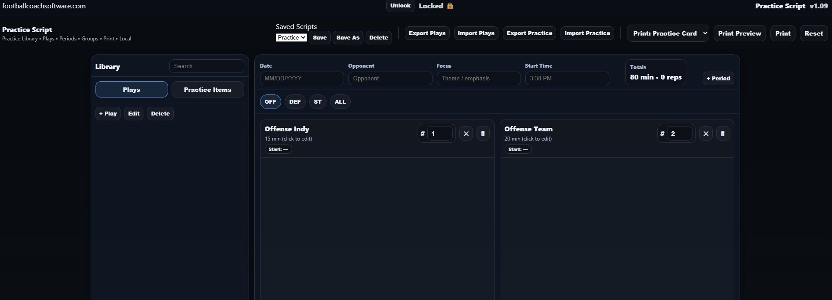The height and width of the screenshot is (300, 832).
Task: Open Print Preview
Action: tap(739, 33)
